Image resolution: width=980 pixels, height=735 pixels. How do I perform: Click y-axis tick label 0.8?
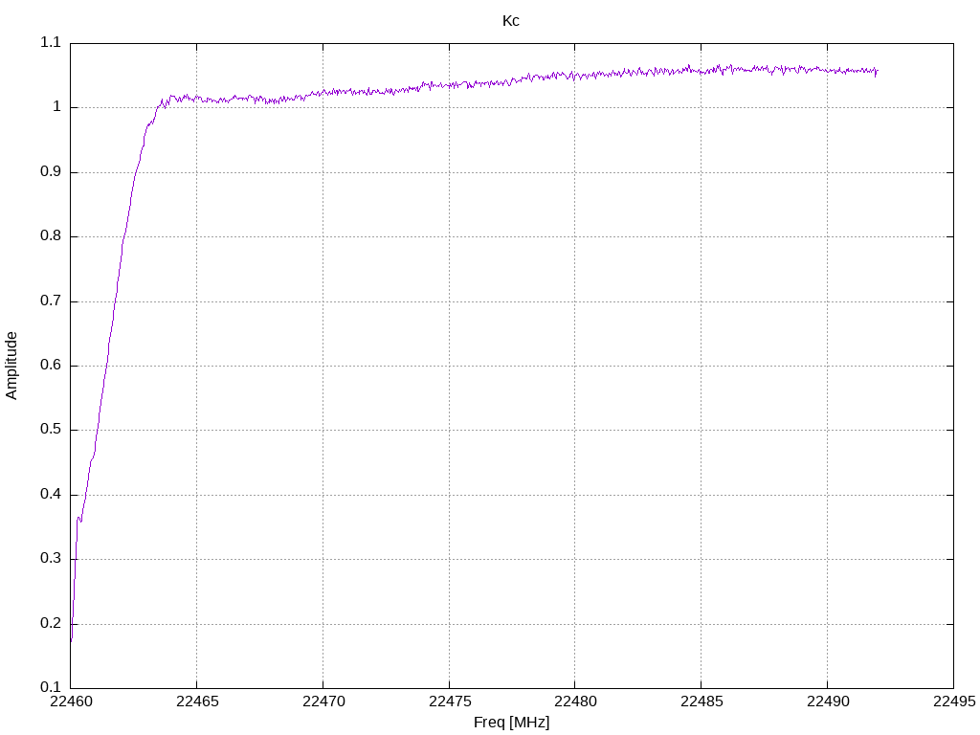[x=51, y=235]
